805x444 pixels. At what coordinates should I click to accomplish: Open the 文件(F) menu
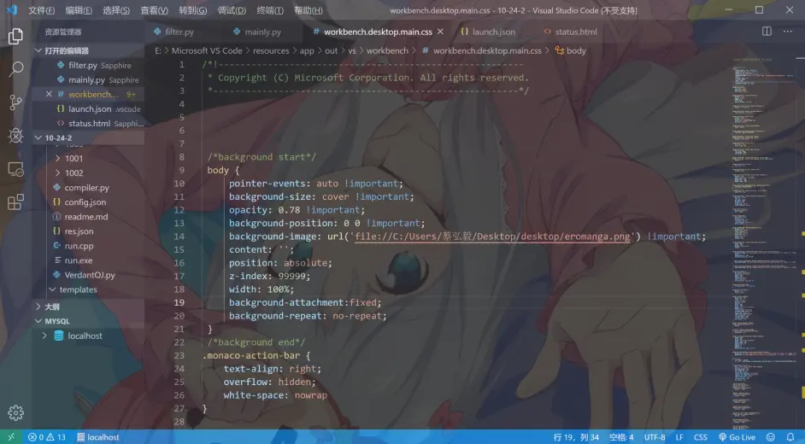coord(41,10)
